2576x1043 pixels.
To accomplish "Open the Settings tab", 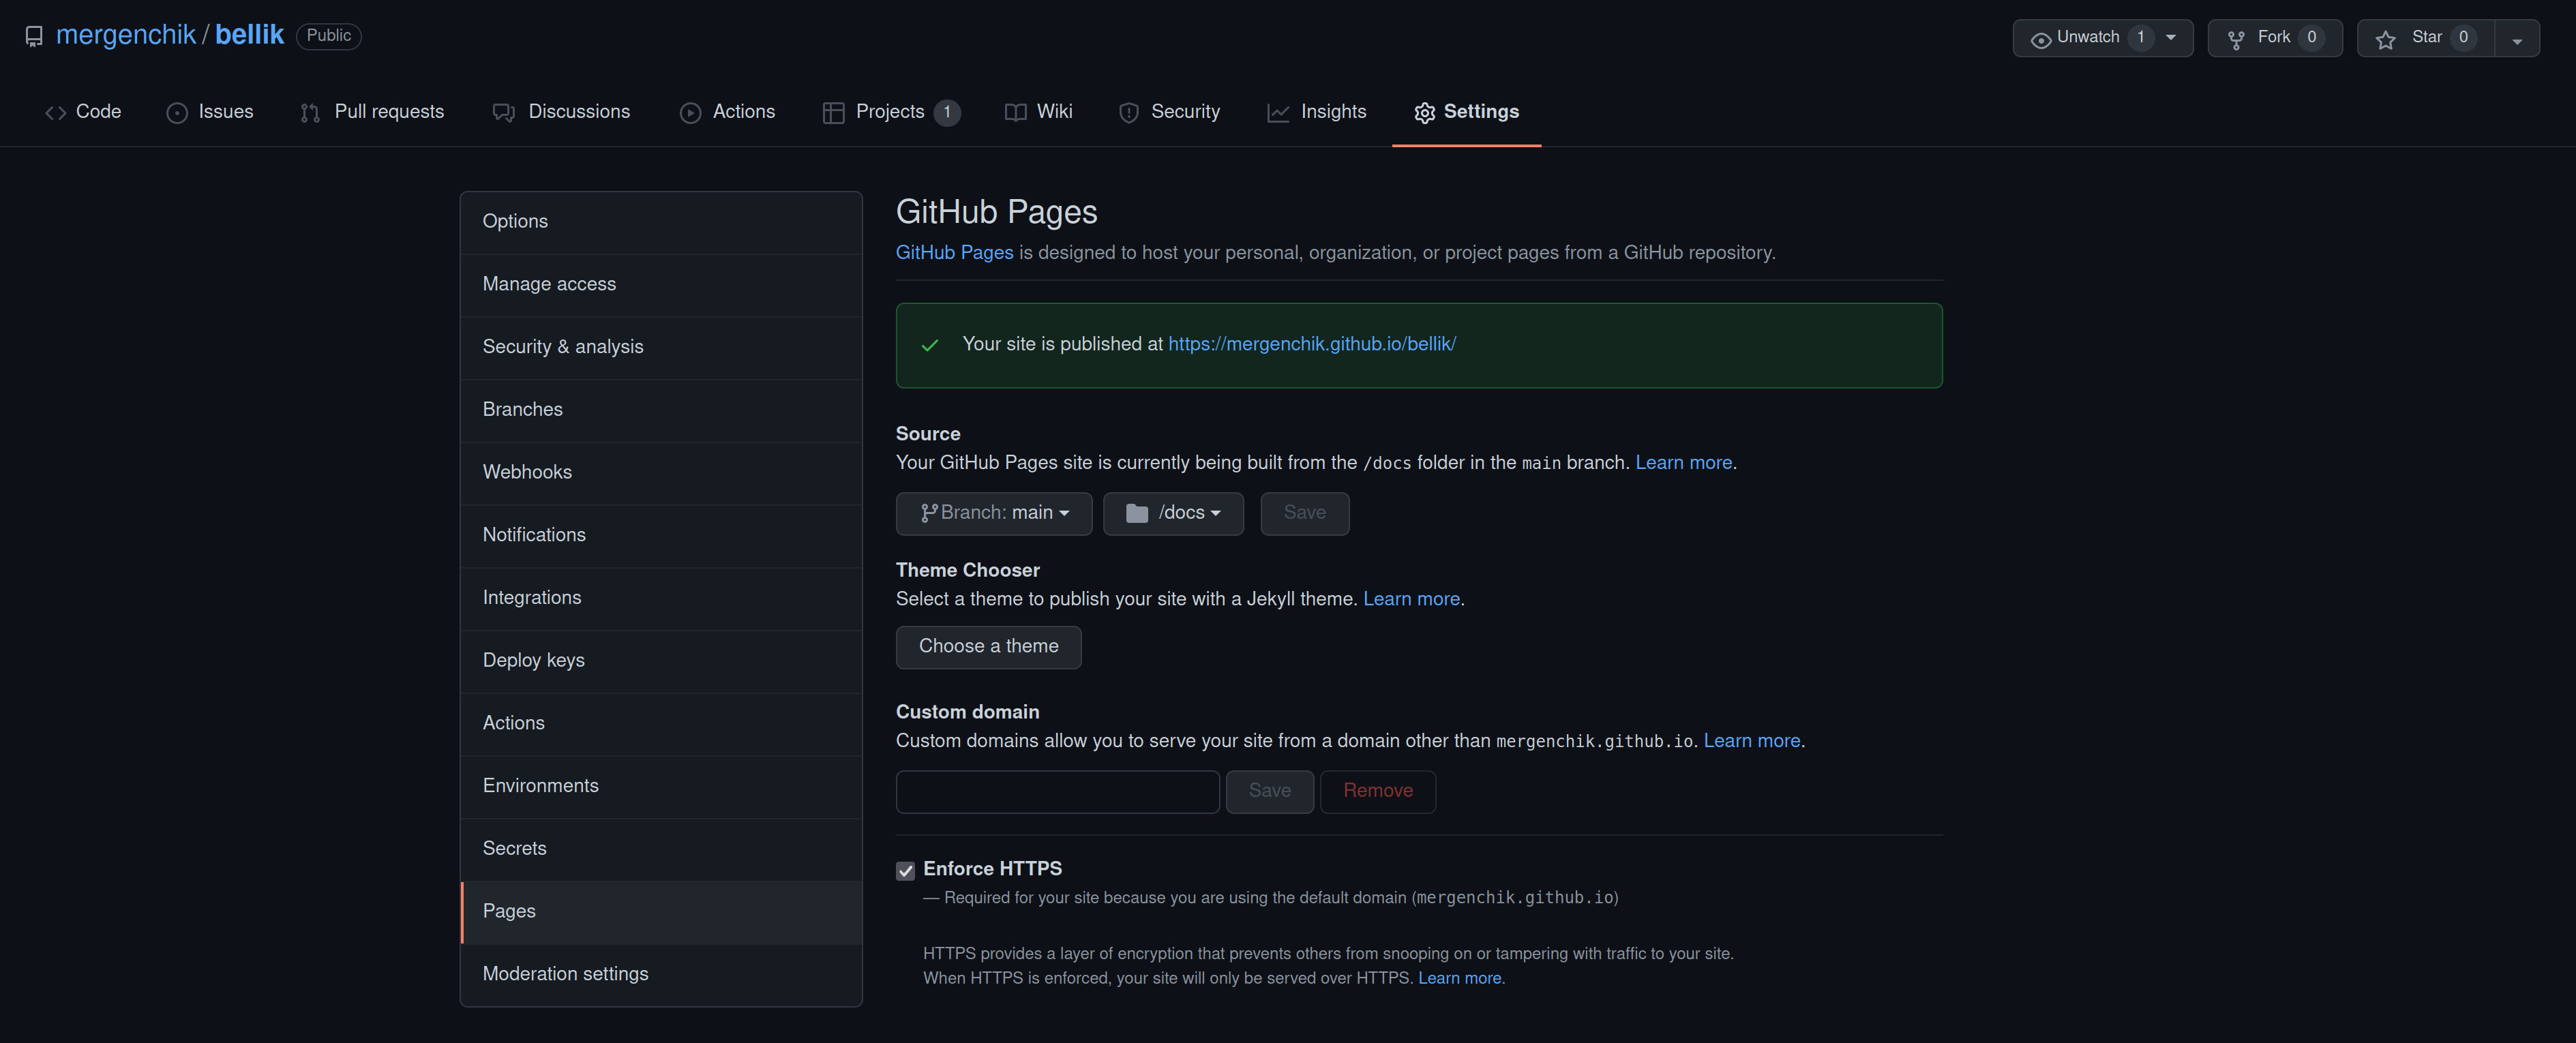I will (x=1466, y=112).
